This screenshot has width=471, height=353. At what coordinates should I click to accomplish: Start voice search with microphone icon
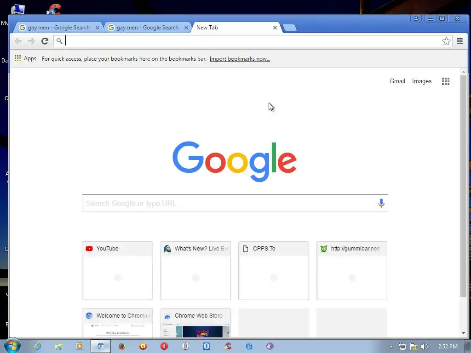[x=381, y=203]
